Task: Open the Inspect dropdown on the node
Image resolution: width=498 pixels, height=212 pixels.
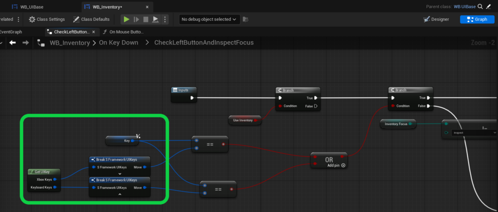Action: 474,133
